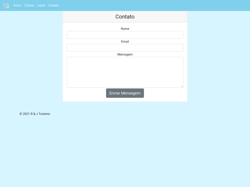Click the Mensagem label
Viewport: 250px width, 187px height.
(x=125, y=54)
